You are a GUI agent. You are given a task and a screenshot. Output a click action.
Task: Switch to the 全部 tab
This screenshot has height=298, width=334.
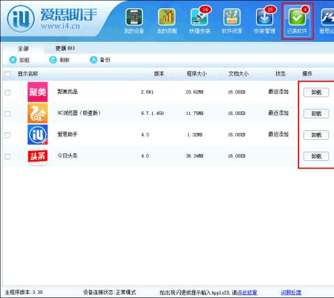click(23, 49)
